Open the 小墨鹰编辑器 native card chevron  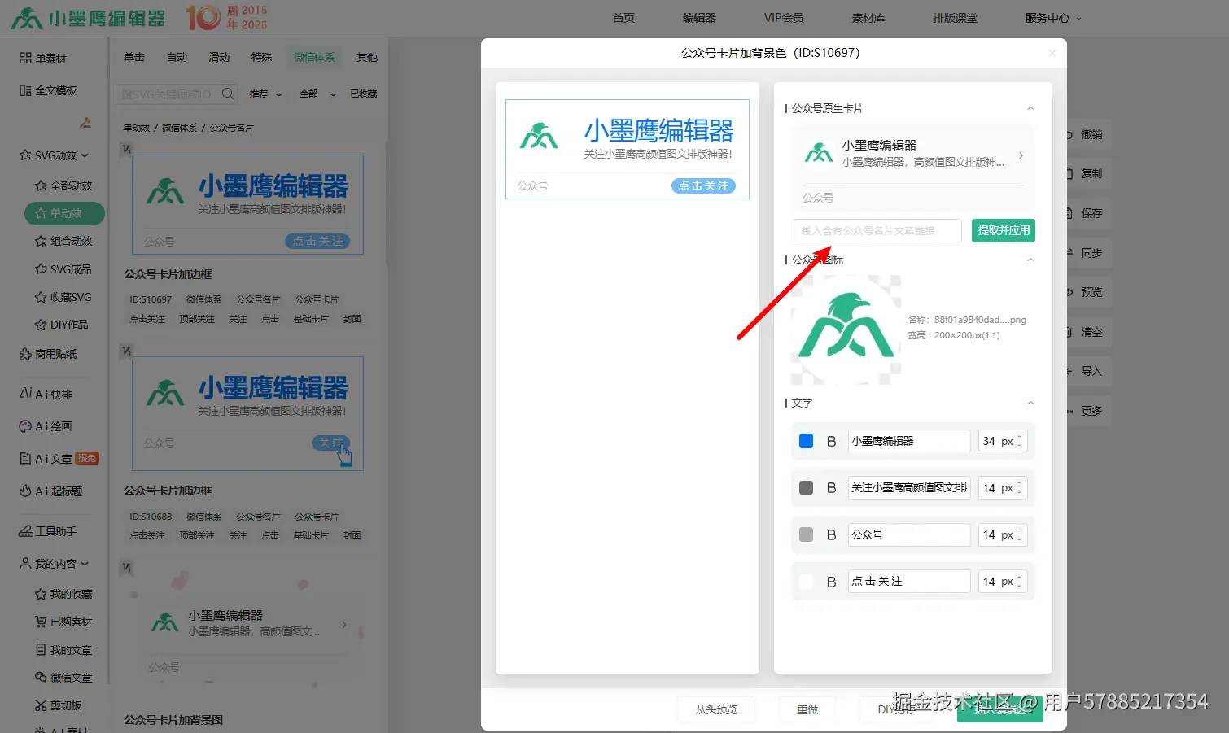click(x=1021, y=155)
